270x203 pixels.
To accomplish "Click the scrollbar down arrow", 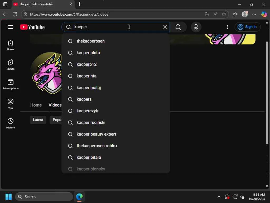I will click(267, 186).
